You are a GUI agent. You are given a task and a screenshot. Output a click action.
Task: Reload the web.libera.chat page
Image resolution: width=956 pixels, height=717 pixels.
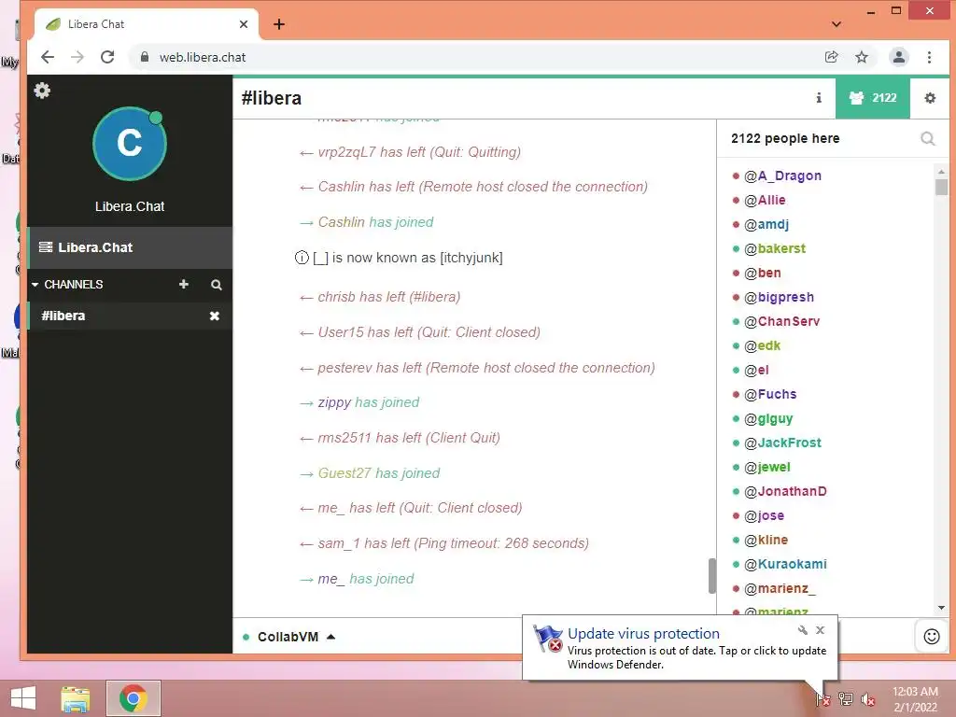pos(107,57)
